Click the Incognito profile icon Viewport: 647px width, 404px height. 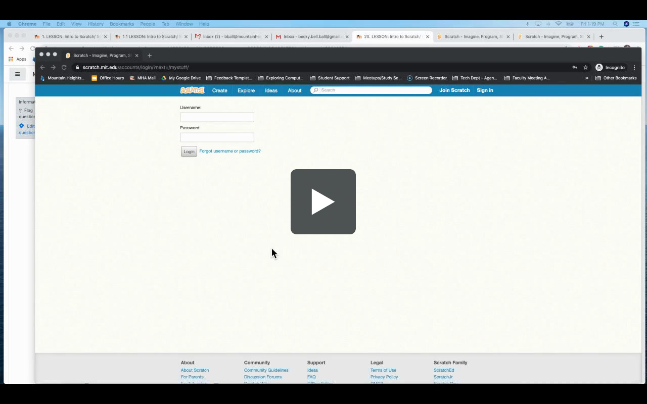[599, 67]
